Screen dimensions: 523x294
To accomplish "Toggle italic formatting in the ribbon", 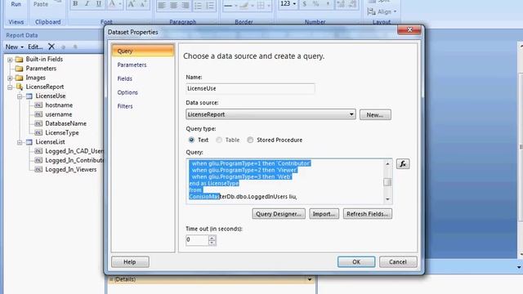I will pos(87,4).
